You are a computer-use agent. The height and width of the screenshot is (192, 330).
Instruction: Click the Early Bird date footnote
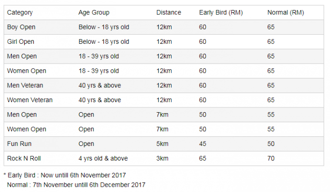coord(64,175)
